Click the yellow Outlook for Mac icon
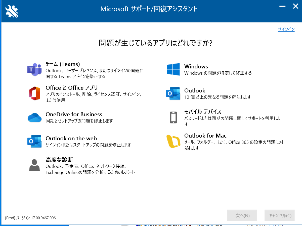The width and height of the screenshot is (302, 226). click(173, 142)
